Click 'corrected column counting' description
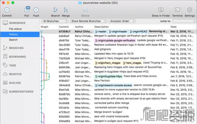 click(x=112, y=108)
